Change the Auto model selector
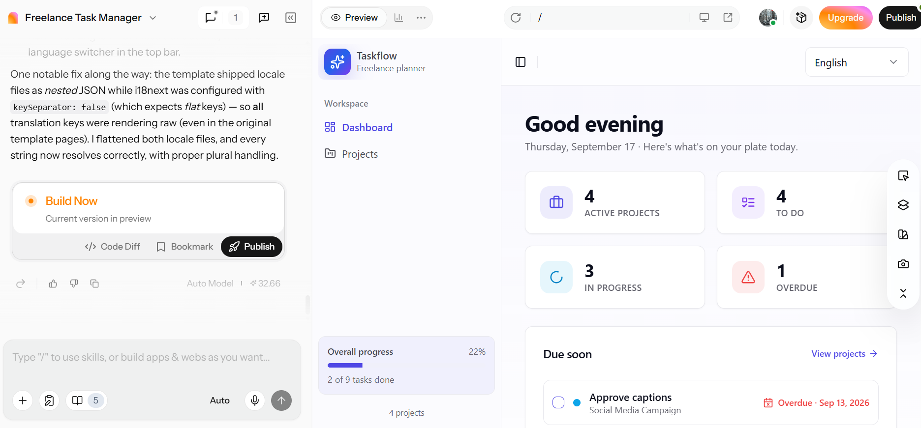The width and height of the screenshot is (921, 428). (x=219, y=400)
